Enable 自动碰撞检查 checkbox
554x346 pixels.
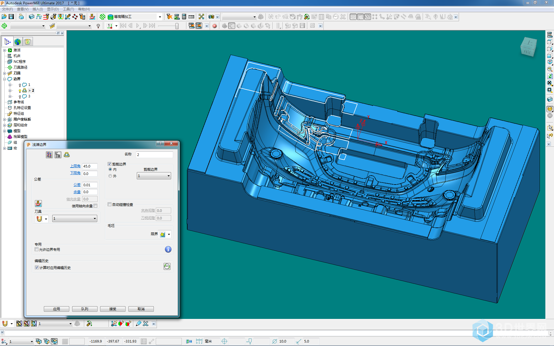point(110,204)
